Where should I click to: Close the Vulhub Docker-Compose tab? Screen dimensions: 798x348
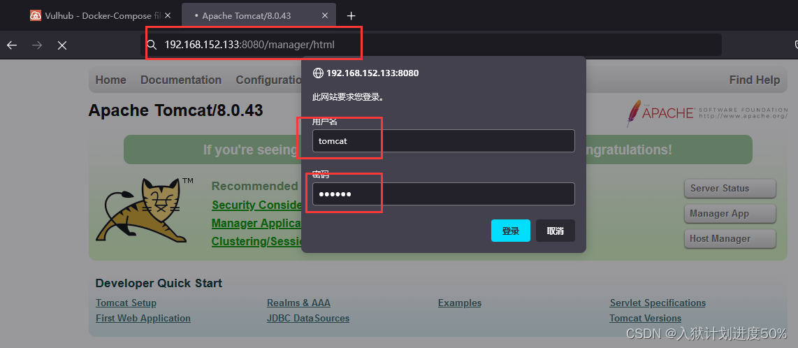[x=169, y=15]
